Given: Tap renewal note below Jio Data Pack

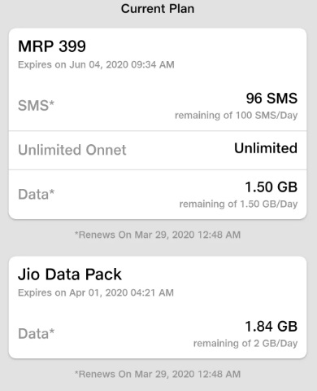Looking at the screenshot, I should pyautogui.click(x=158, y=374).
